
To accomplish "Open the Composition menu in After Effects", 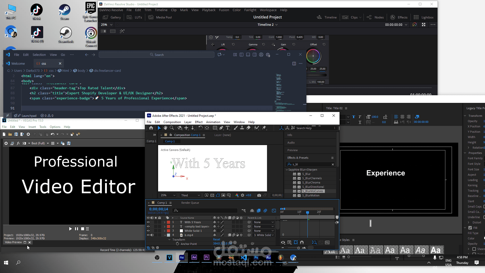I will (172, 122).
